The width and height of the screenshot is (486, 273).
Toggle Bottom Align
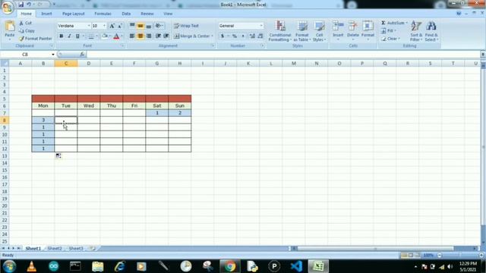click(x=149, y=26)
